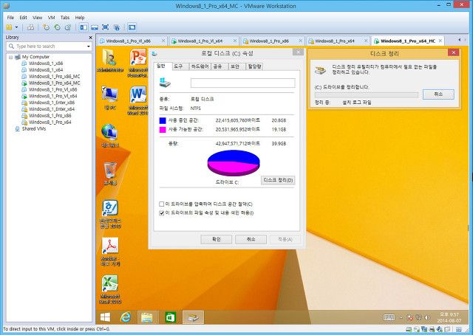Click the magenta free-space color swatch
This screenshot has height=335, width=473.
click(x=163, y=130)
